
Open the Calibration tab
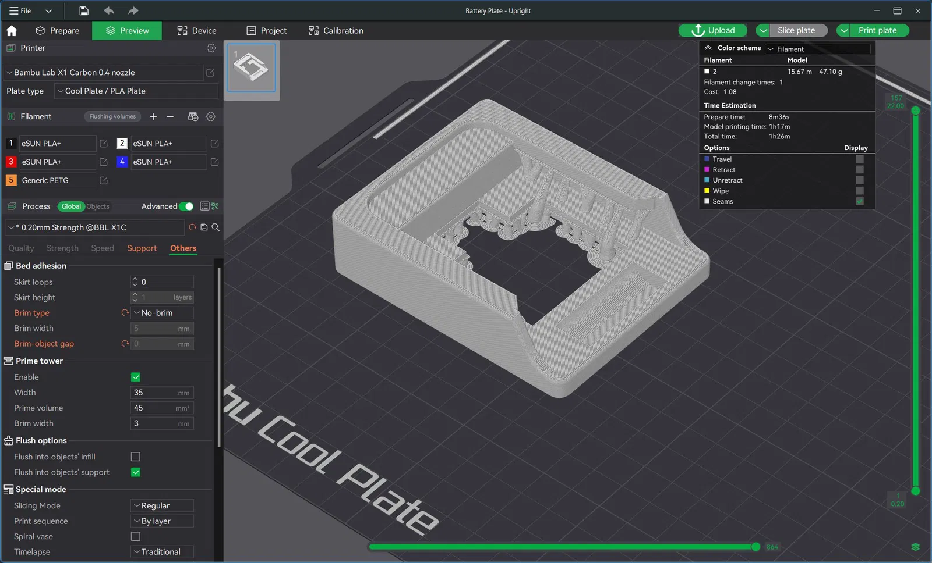(336, 31)
